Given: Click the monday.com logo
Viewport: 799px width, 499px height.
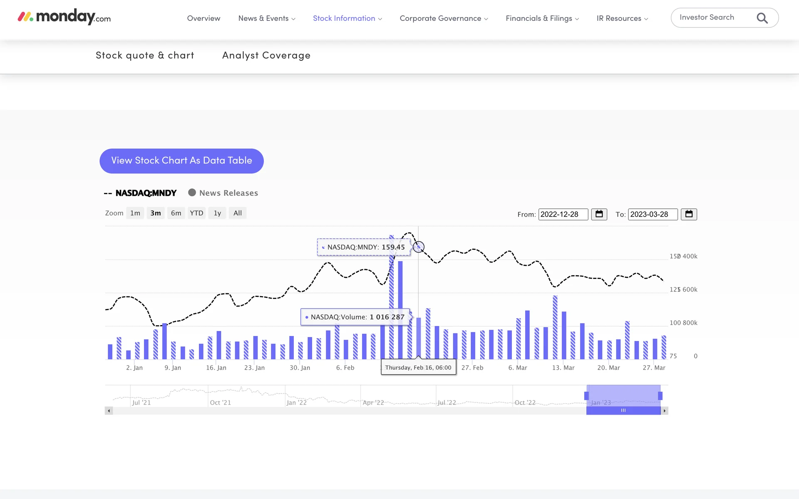Looking at the screenshot, I should pos(64,17).
